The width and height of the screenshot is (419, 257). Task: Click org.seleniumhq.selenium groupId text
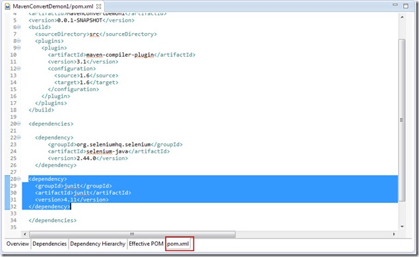pyautogui.click(x=113, y=145)
